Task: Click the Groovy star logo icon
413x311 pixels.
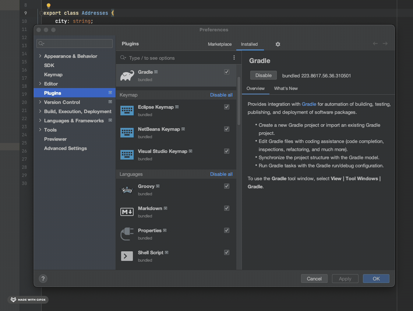Action: 127,190
